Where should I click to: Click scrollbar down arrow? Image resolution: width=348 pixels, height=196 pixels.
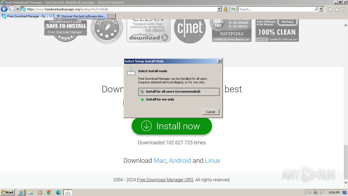point(346,183)
